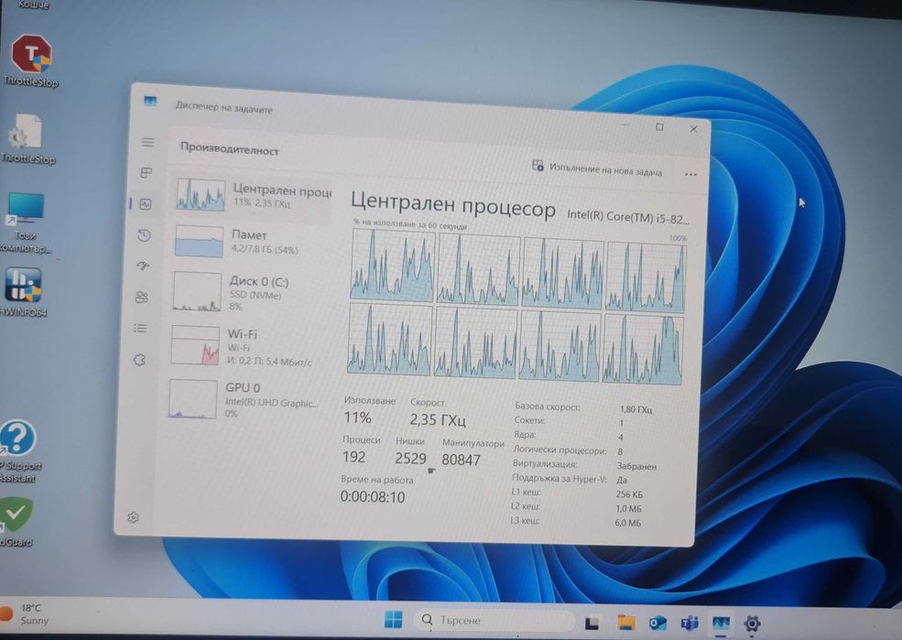902x640 pixels.
Task: Maximize the Task Manager window
Action: pos(660,127)
